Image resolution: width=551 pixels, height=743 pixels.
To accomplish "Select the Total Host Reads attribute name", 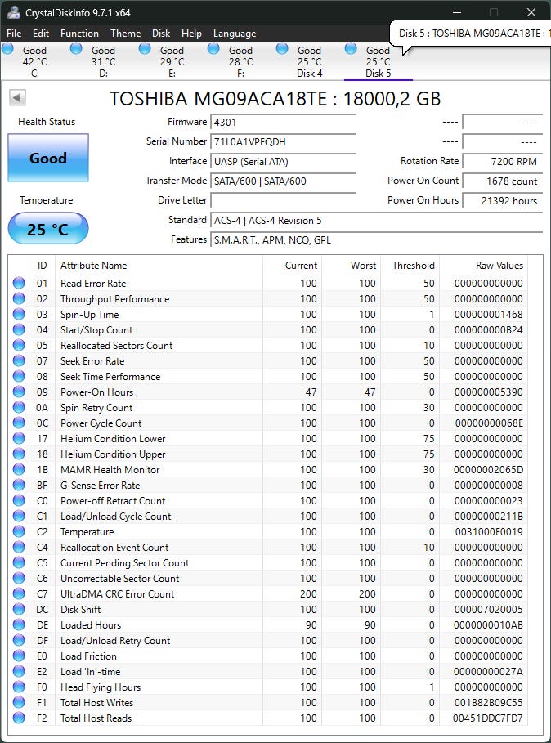I will [96, 718].
